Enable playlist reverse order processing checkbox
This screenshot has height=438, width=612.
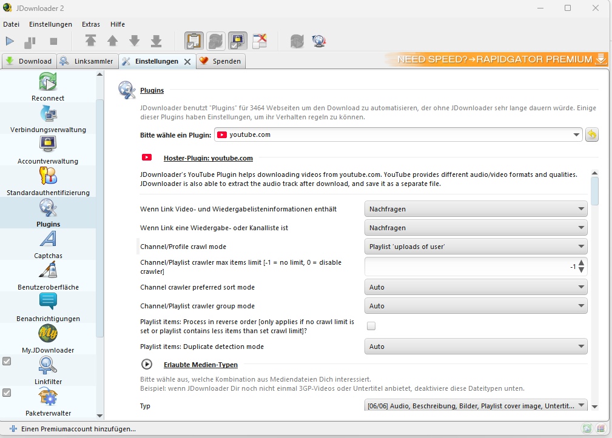(371, 326)
